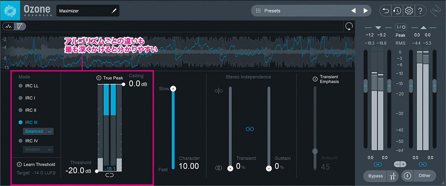Image resolution: width=446 pixels, height=186 pixels.
Task: Click the Ceiling slider handle
Action: pos(124,84)
